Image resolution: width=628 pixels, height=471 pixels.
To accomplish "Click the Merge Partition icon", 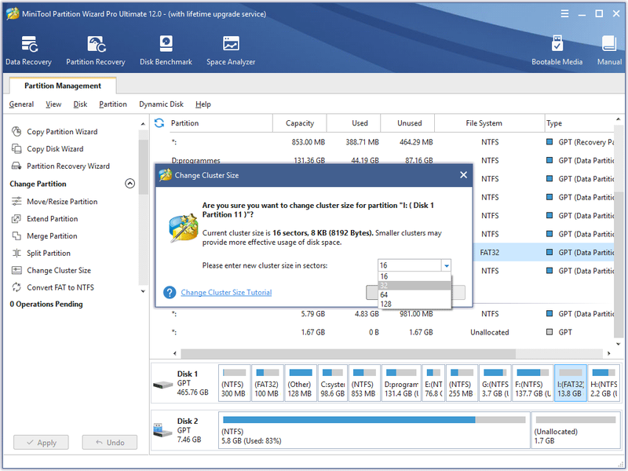I will point(16,236).
